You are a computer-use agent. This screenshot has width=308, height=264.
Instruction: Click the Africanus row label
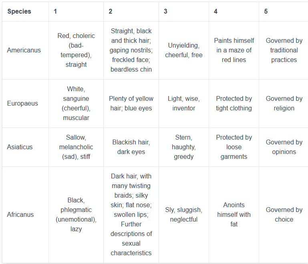(x=20, y=214)
